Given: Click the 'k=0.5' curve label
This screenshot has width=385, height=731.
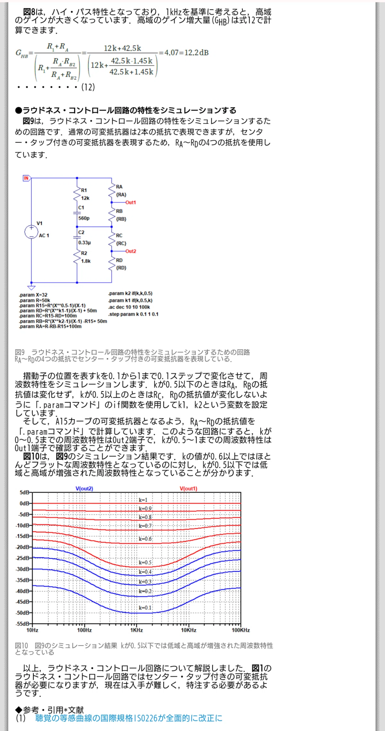Looking at the screenshot, I should pos(145,562).
